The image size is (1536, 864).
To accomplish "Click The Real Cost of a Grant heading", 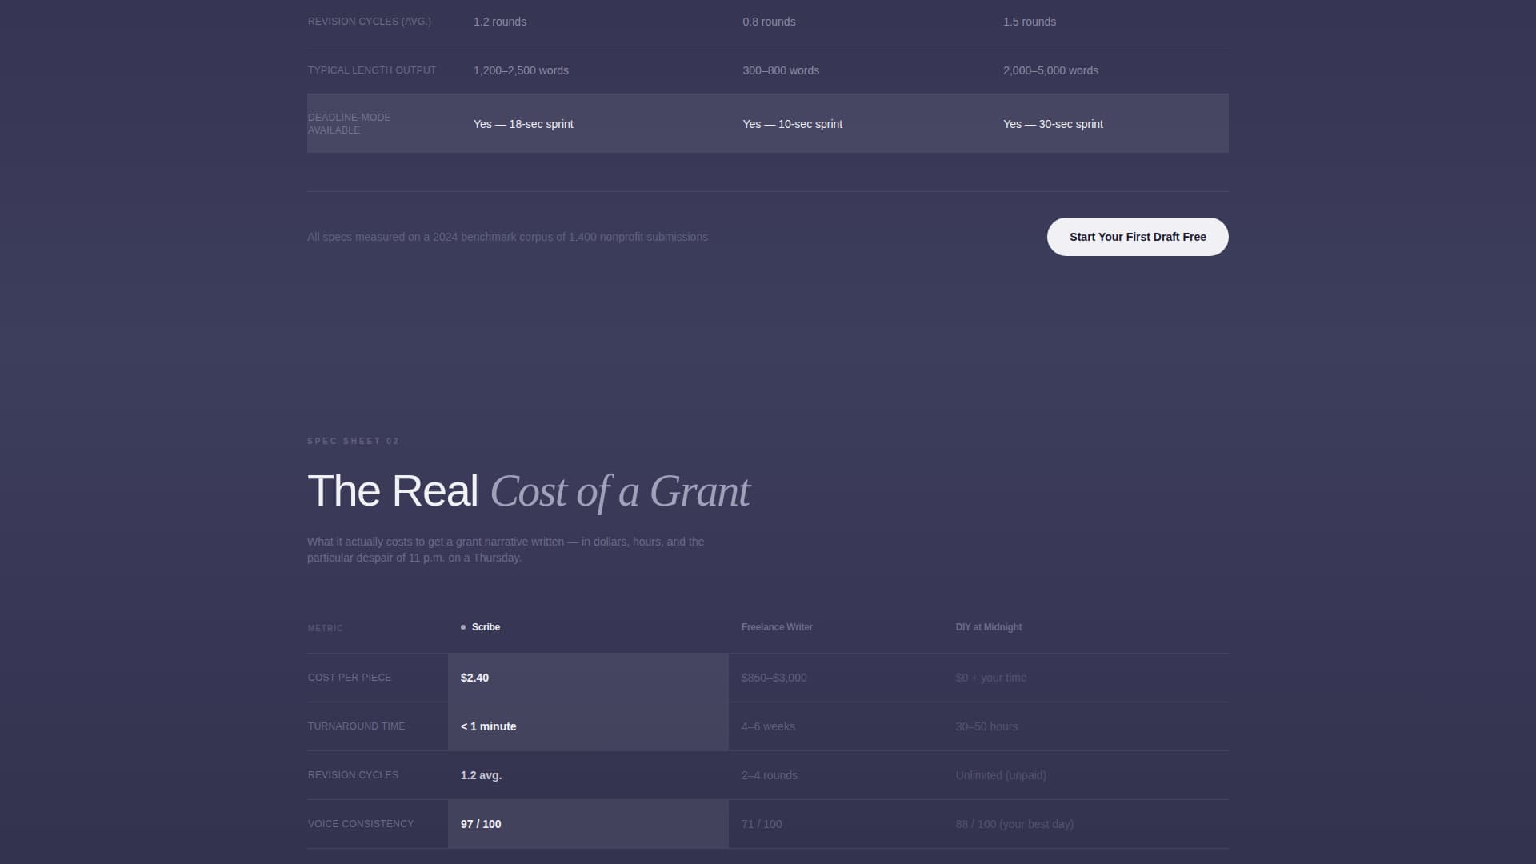I will (x=529, y=490).
